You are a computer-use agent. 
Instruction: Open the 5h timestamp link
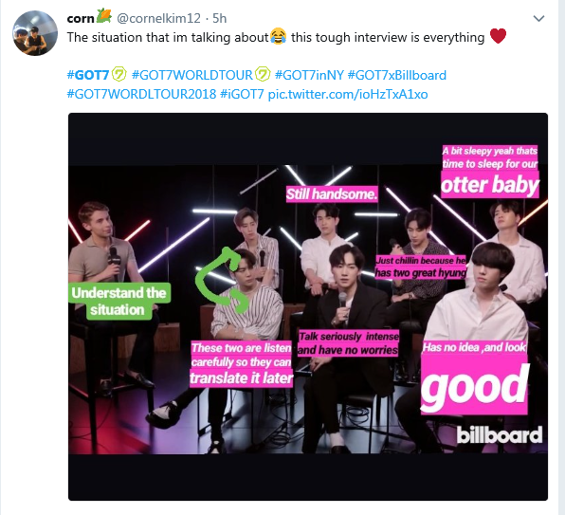[x=219, y=18]
